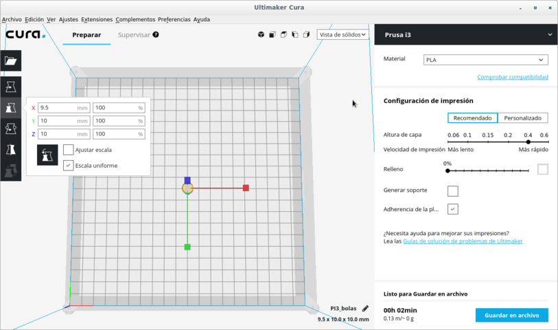Click the X dimension mm field
This screenshot has width=558, height=330.
(64, 108)
